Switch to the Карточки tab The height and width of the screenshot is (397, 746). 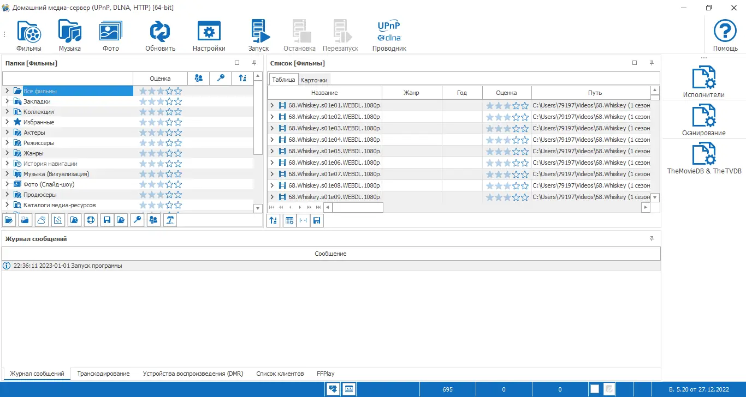[314, 80]
